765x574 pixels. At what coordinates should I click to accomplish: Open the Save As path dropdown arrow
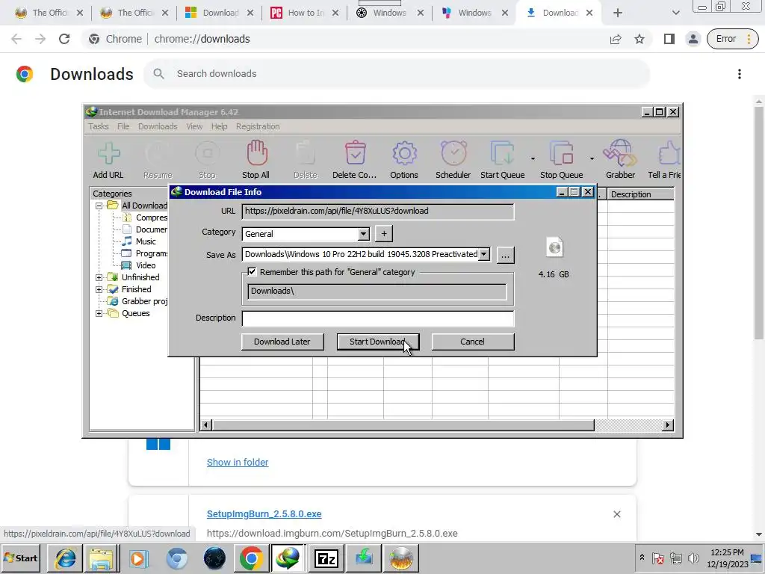click(483, 254)
